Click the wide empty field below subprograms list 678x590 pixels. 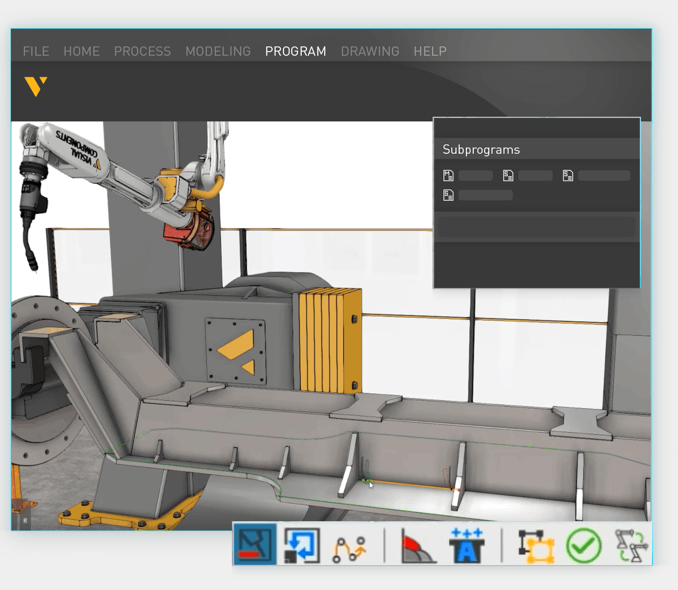pos(536,227)
